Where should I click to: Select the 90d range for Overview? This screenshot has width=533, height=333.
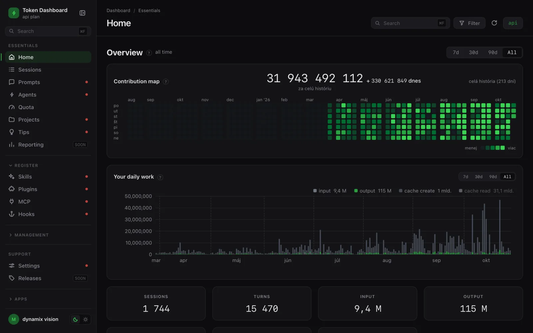click(x=493, y=53)
